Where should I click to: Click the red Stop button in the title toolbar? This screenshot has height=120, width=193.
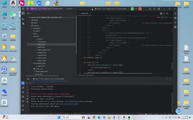pyautogui.click(x=140, y=9)
